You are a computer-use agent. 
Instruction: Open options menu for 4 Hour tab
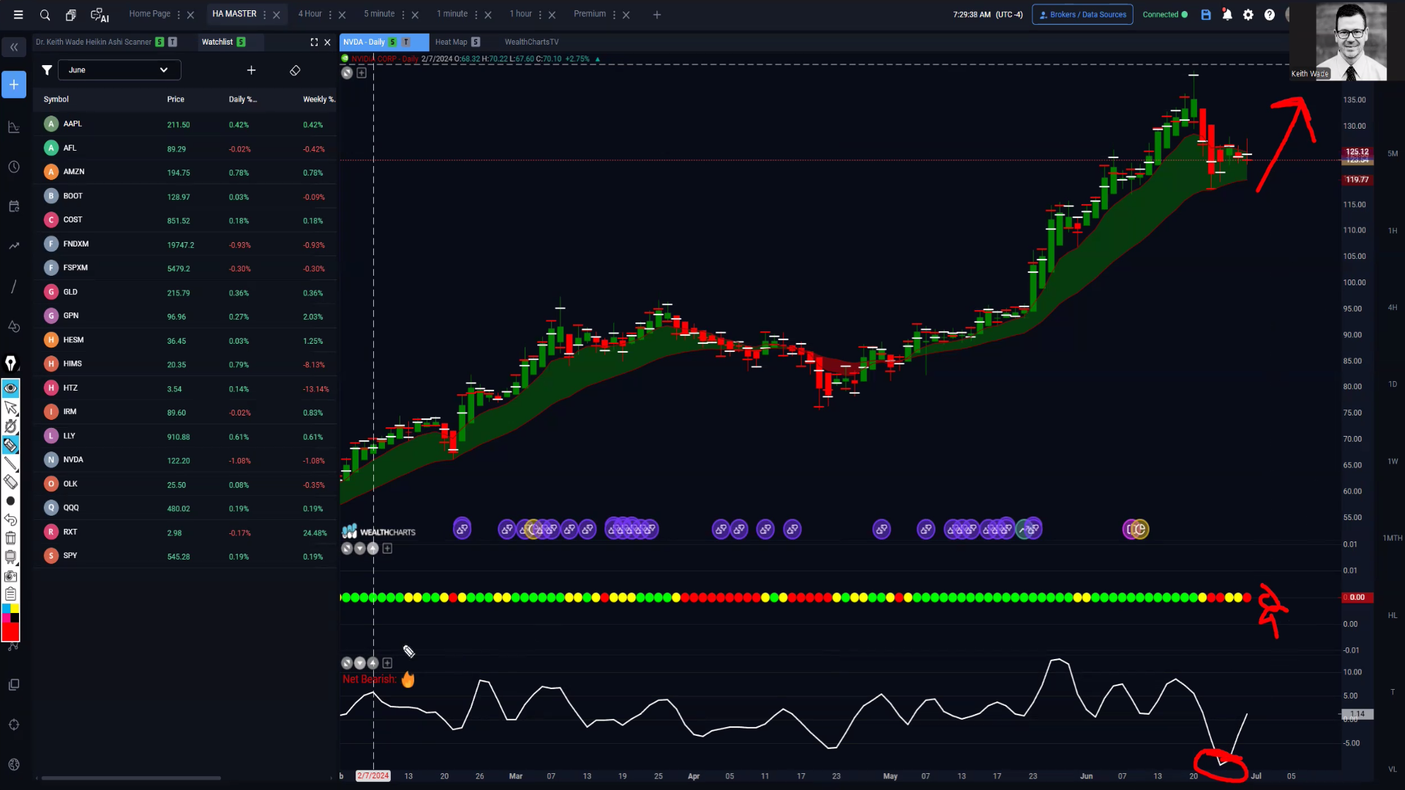click(330, 15)
